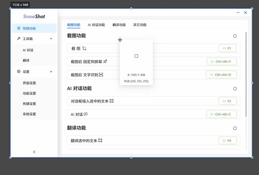
Task: Switch to the 翻译功能 tab
Action: click(119, 25)
